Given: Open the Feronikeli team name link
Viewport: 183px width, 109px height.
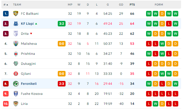Looking at the screenshot, I should coord(29,84).
